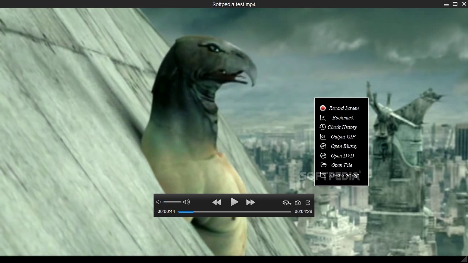Viewport: 468px width, 263px height.
Task: Choose Open Bluray entry
Action: 344,146
